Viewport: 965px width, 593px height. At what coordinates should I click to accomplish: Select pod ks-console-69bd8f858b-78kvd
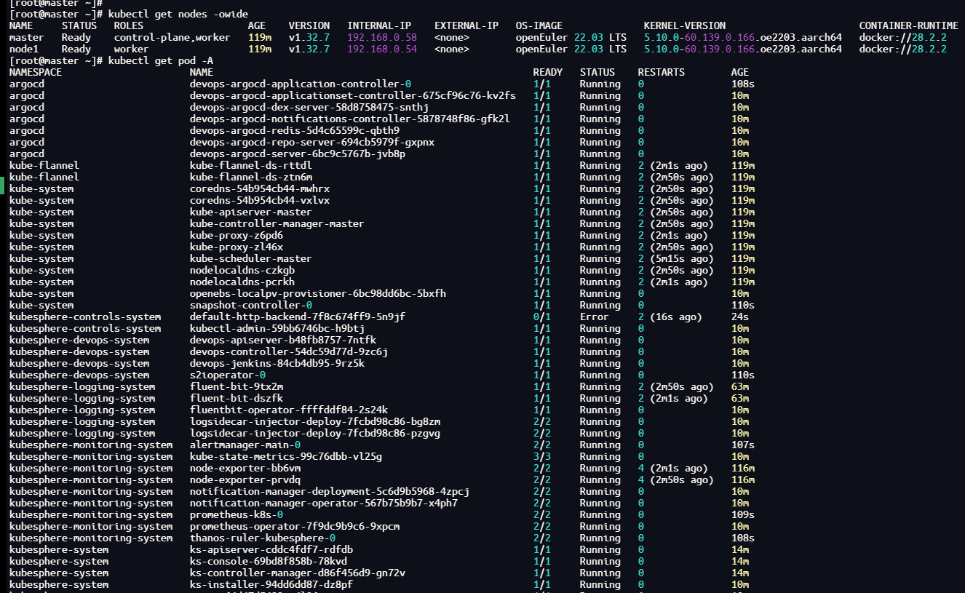(x=269, y=562)
